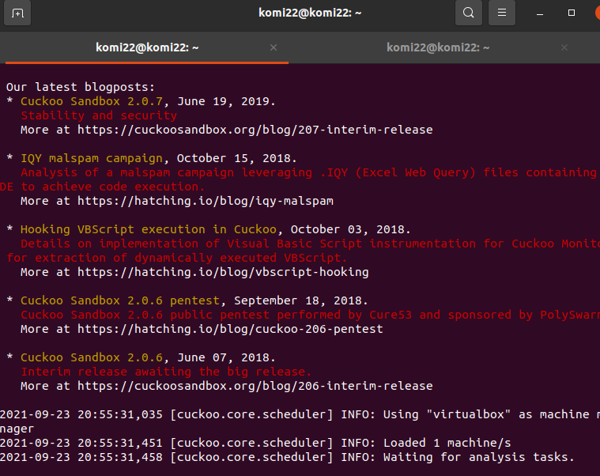
Task: Click the 'June 19, 2019.' date text
Action: (226, 101)
